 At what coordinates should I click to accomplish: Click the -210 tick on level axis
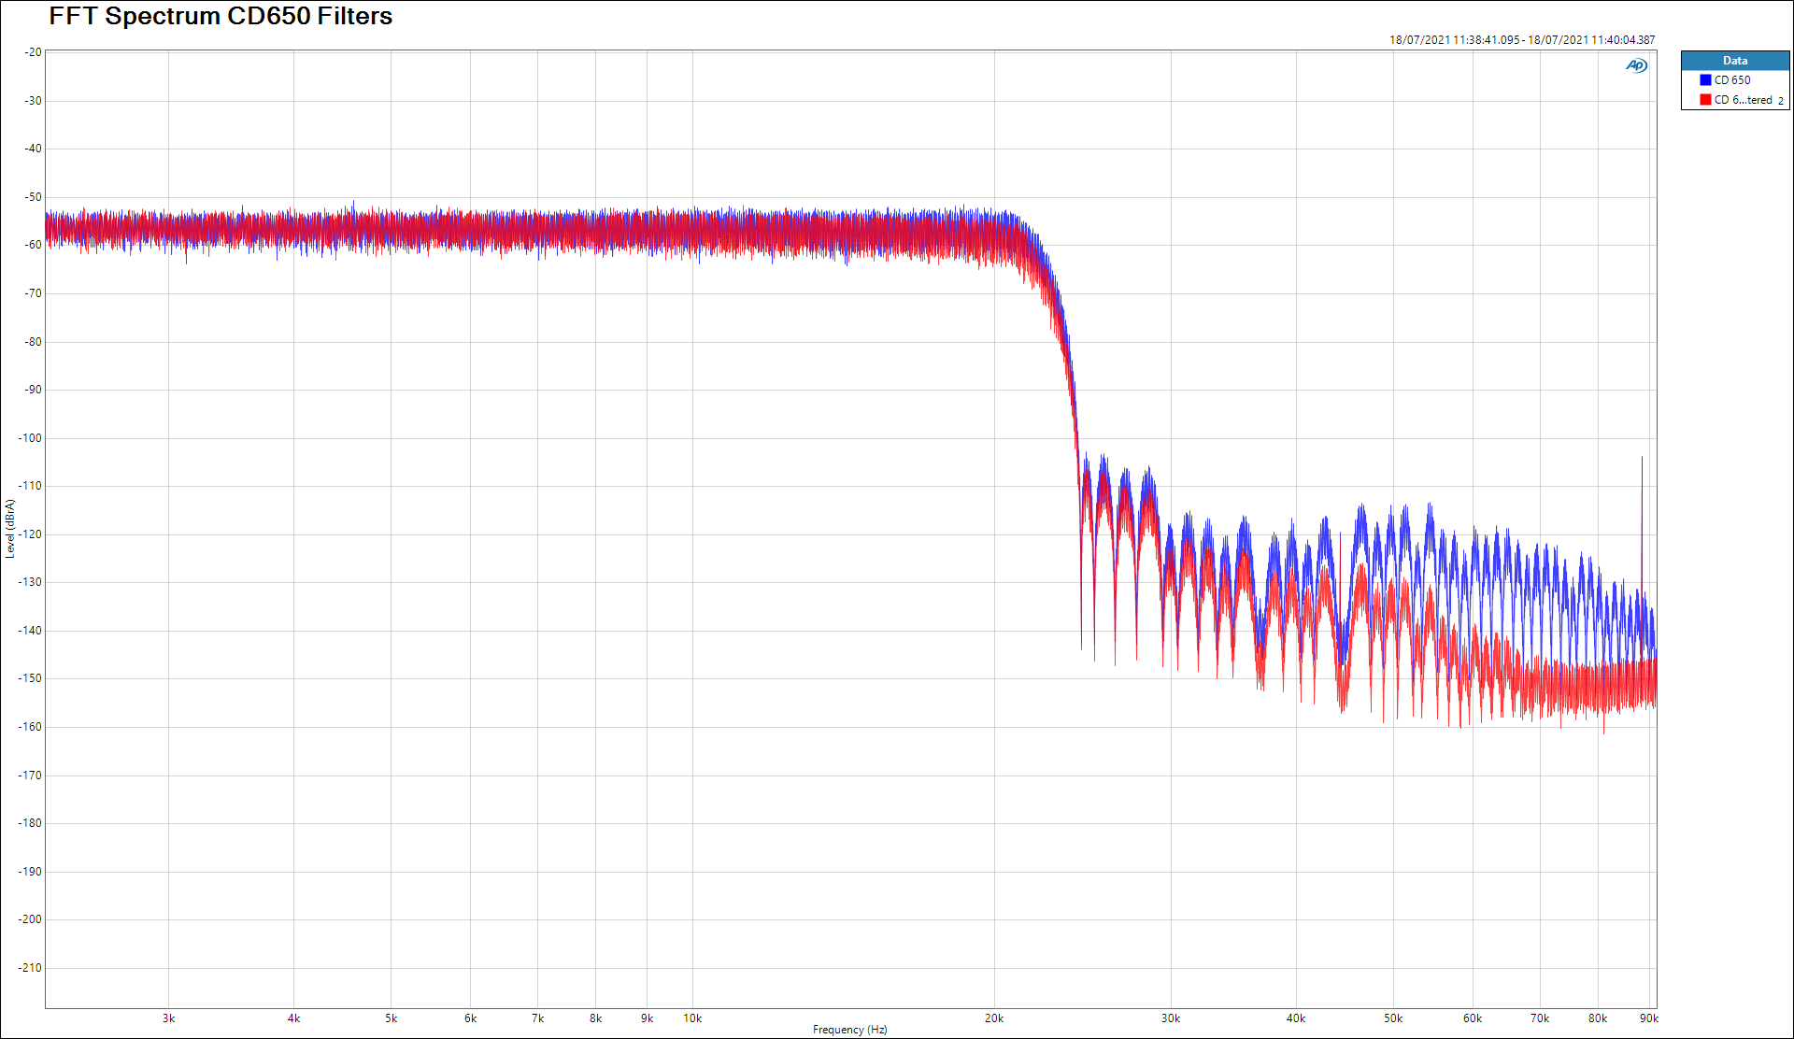tap(31, 968)
